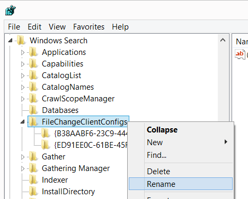The height and width of the screenshot is (199, 248).
Task: Expand the CatalogNames key
Action: [x=23, y=87]
